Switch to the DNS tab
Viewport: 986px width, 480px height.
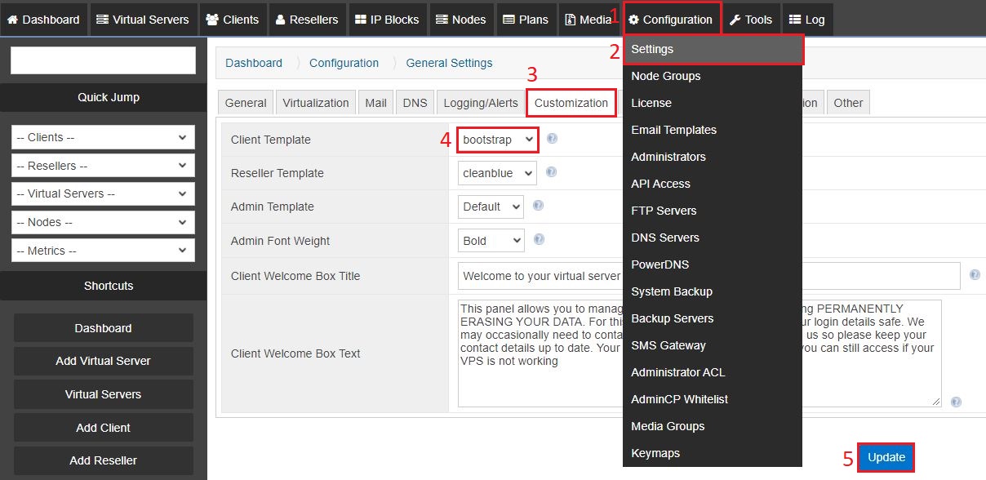(415, 103)
